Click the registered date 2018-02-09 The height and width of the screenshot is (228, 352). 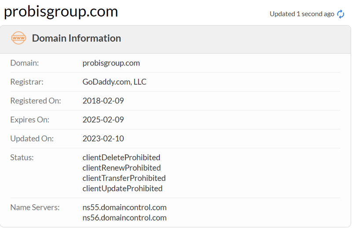pyautogui.click(x=103, y=101)
